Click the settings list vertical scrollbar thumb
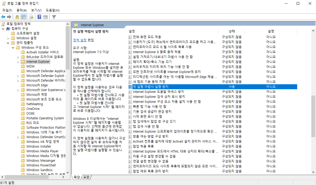The width and height of the screenshot is (316, 185). pyautogui.click(x=313, y=116)
